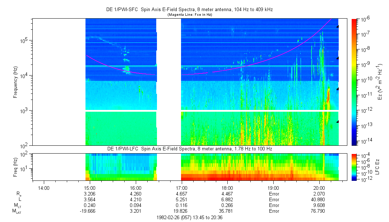Click the Freq (Hz) label on the lower panel
The image size is (389, 222).
coord(15,166)
